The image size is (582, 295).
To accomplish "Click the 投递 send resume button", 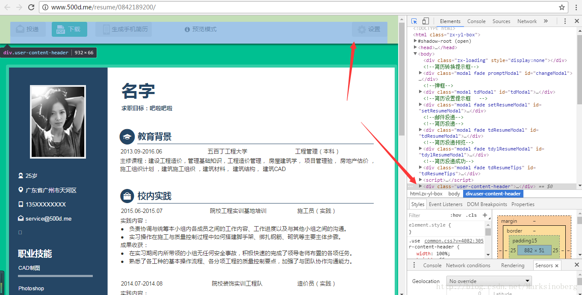I will (27, 29).
